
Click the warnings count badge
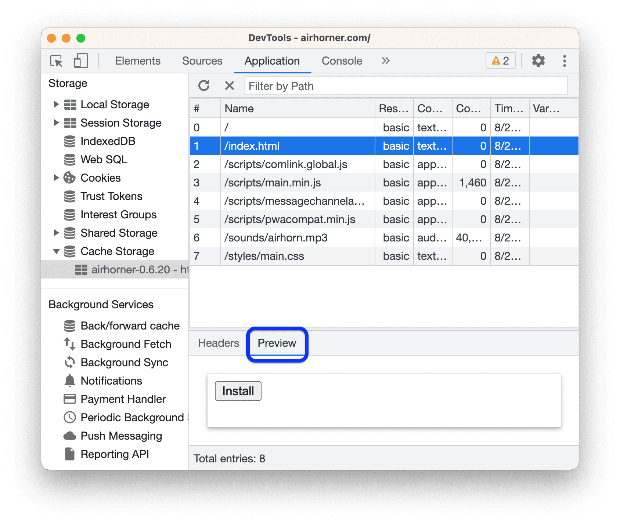tap(500, 61)
